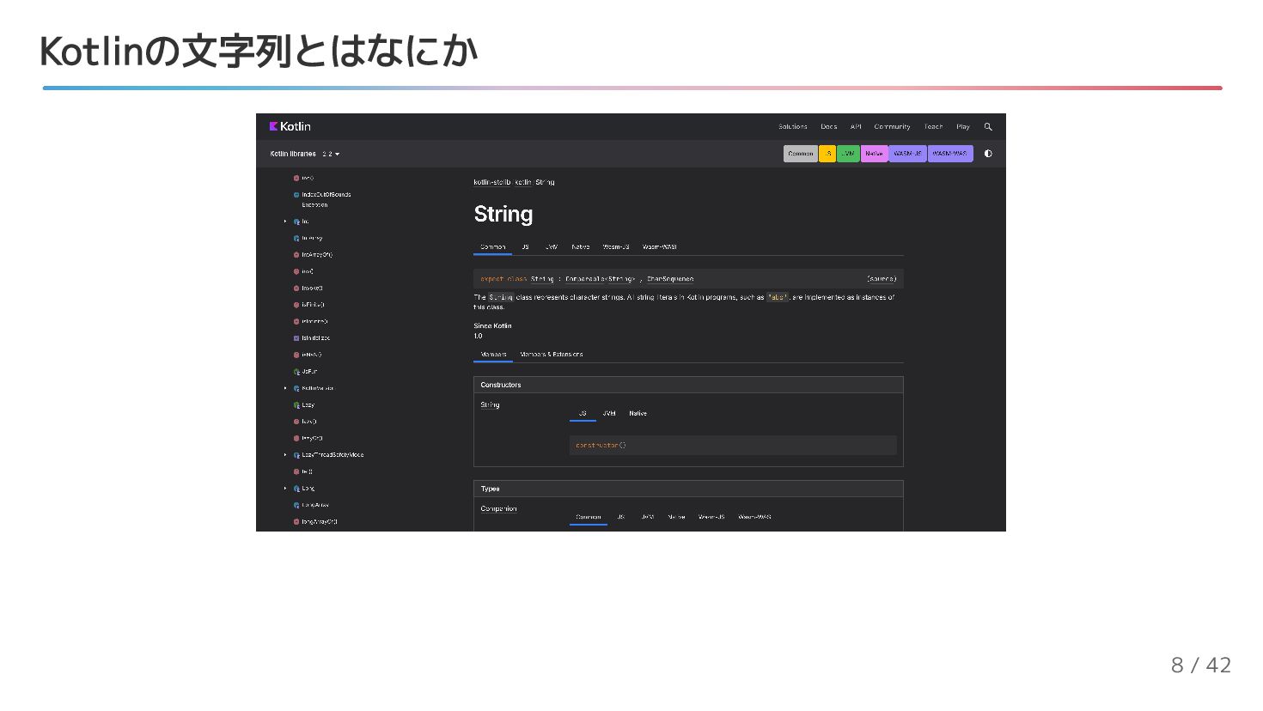Select IntArray in the sidebar
The width and height of the screenshot is (1263, 711).
pos(312,239)
